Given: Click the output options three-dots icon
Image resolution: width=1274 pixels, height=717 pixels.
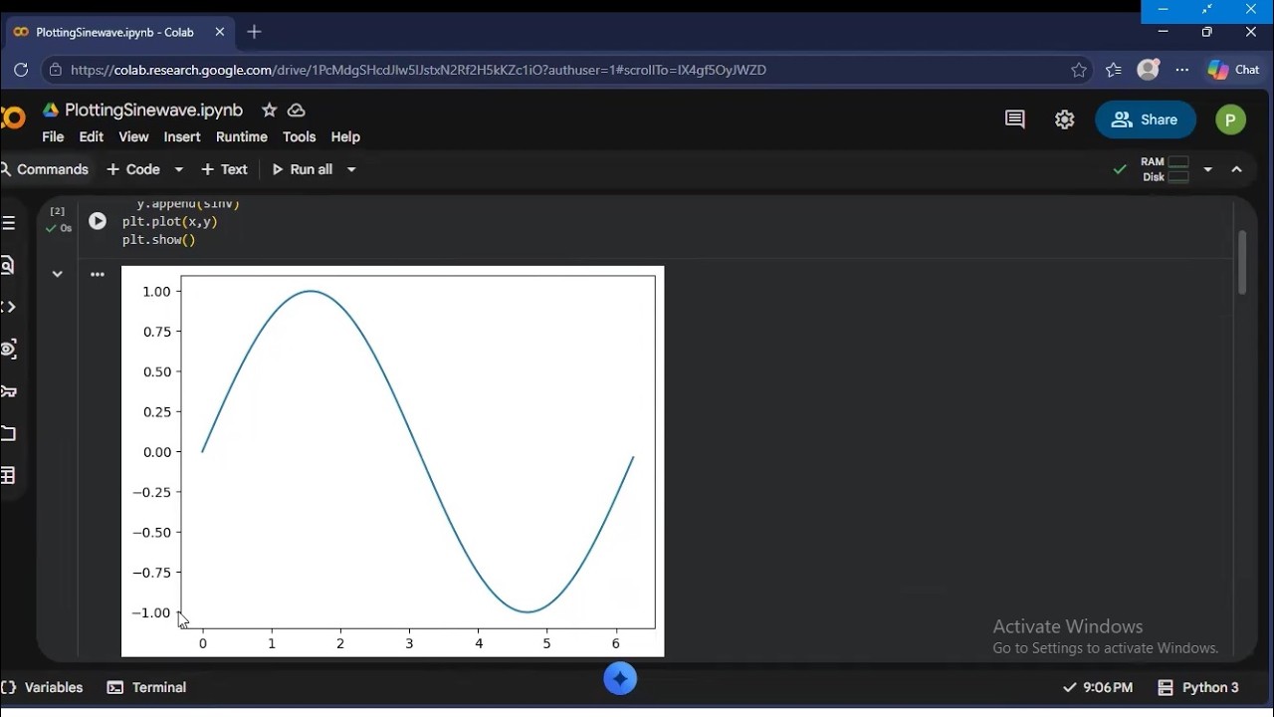Looking at the screenshot, I should point(98,274).
